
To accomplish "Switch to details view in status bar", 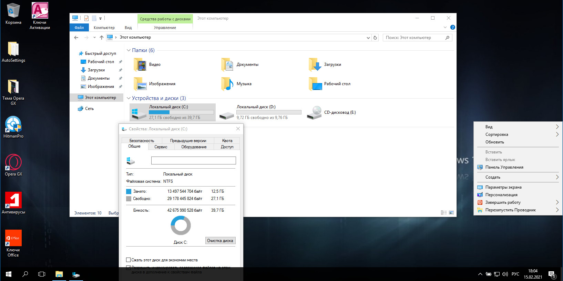I will 444,213.
